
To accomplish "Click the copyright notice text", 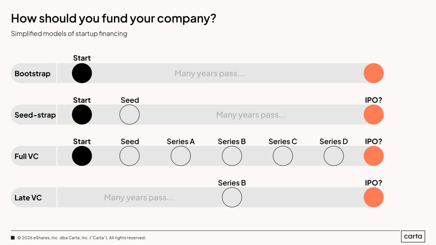I will (81, 238).
